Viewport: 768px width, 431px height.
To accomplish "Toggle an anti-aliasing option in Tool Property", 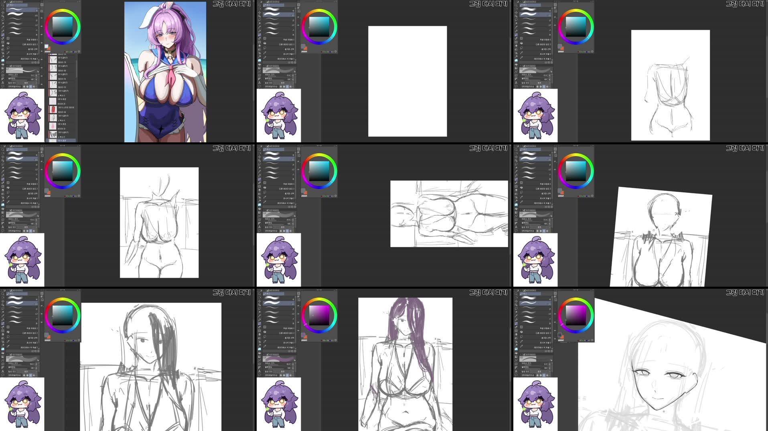I will point(30,86).
